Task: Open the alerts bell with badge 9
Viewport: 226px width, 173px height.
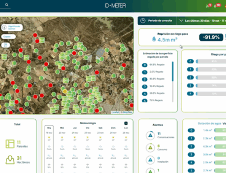Action: [209, 6]
